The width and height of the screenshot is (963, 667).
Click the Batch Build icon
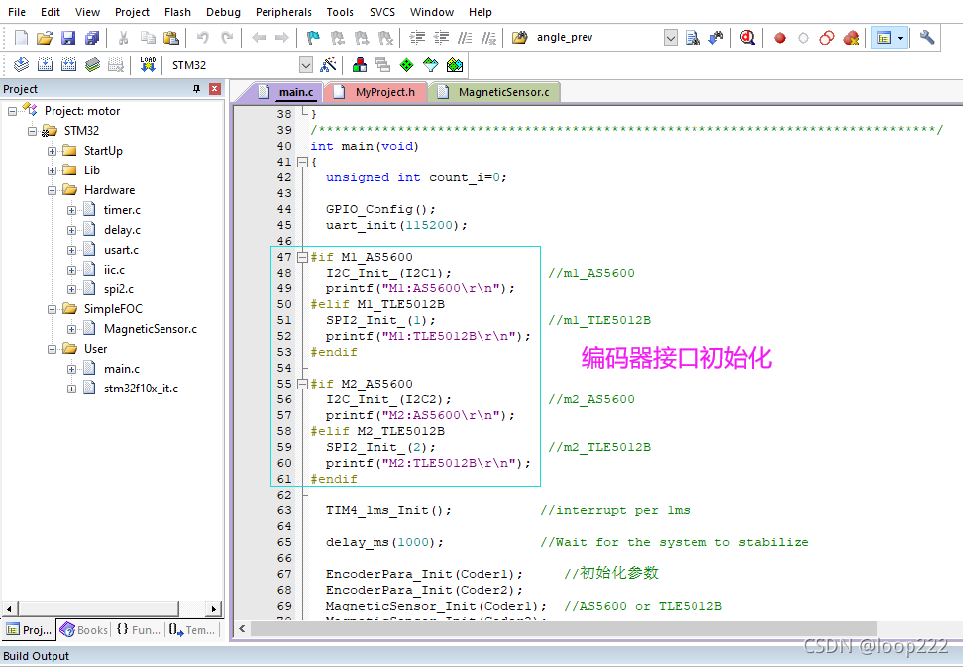pyautogui.click(x=93, y=65)
